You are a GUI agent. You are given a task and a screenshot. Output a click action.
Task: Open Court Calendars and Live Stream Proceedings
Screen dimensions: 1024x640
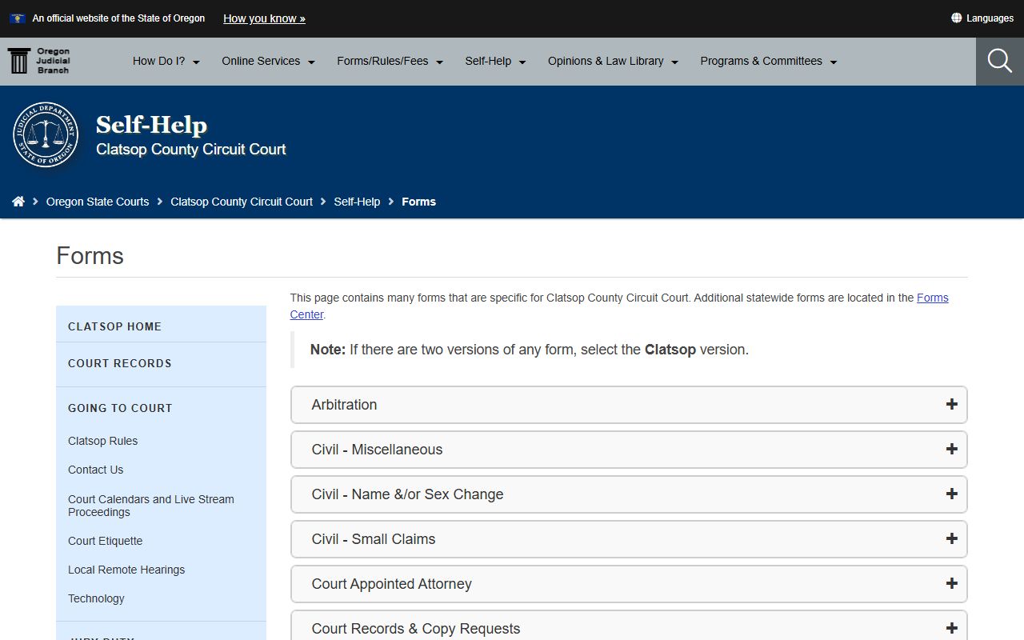151,506
